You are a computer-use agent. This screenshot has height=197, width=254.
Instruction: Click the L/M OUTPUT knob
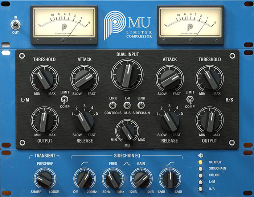(x=45, y=120)
